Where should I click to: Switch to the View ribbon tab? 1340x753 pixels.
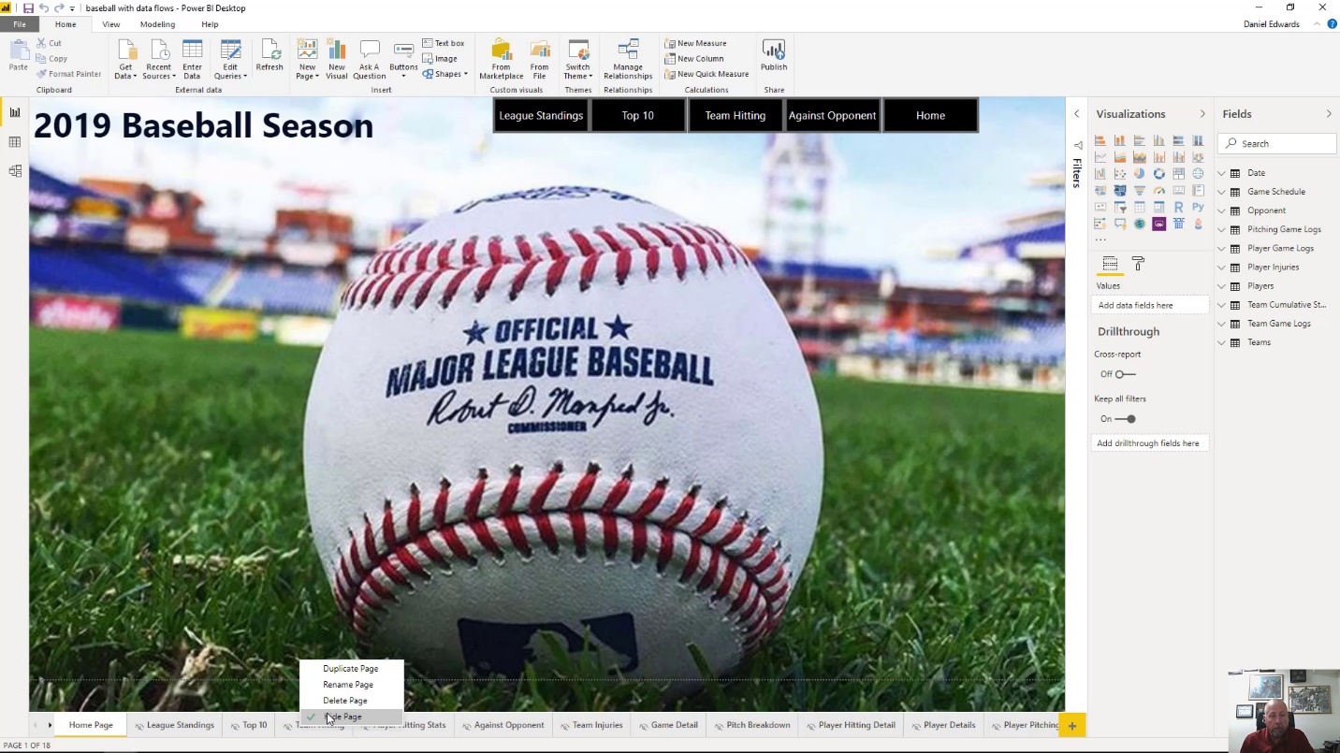click(110, 24)
